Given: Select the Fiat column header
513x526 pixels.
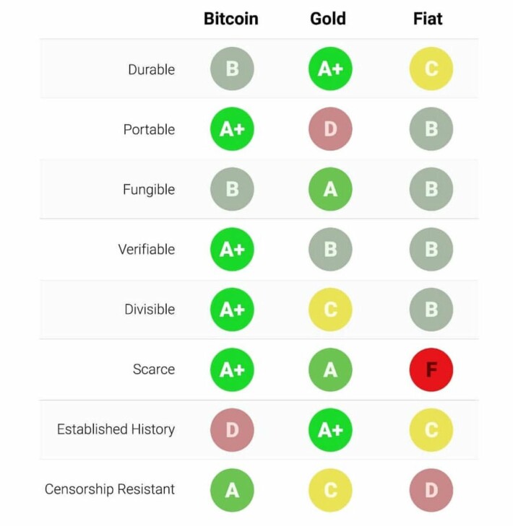Looking at the screenshot, I should click(x=428, y=19).
